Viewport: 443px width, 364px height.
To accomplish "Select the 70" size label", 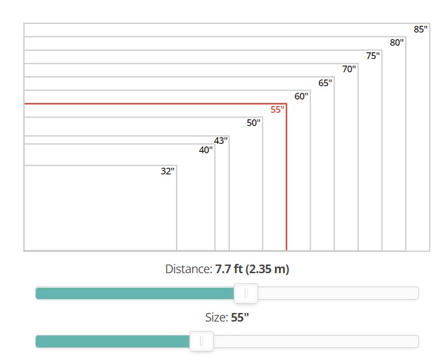I will 349,69.
